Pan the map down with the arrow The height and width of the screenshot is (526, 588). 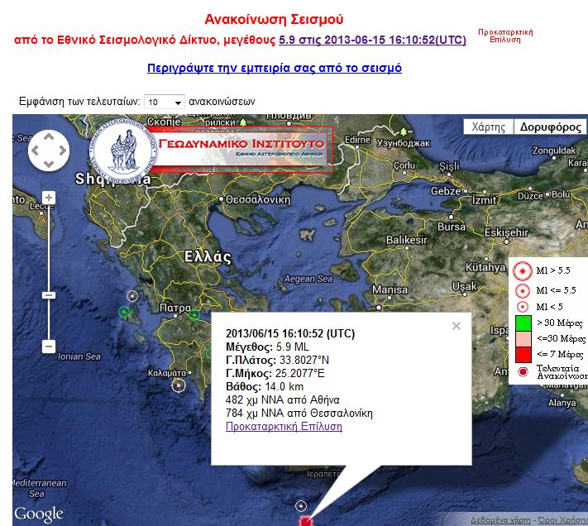(49, 164)
